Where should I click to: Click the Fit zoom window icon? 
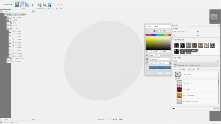pyautogui.click(x=112, y=119)
